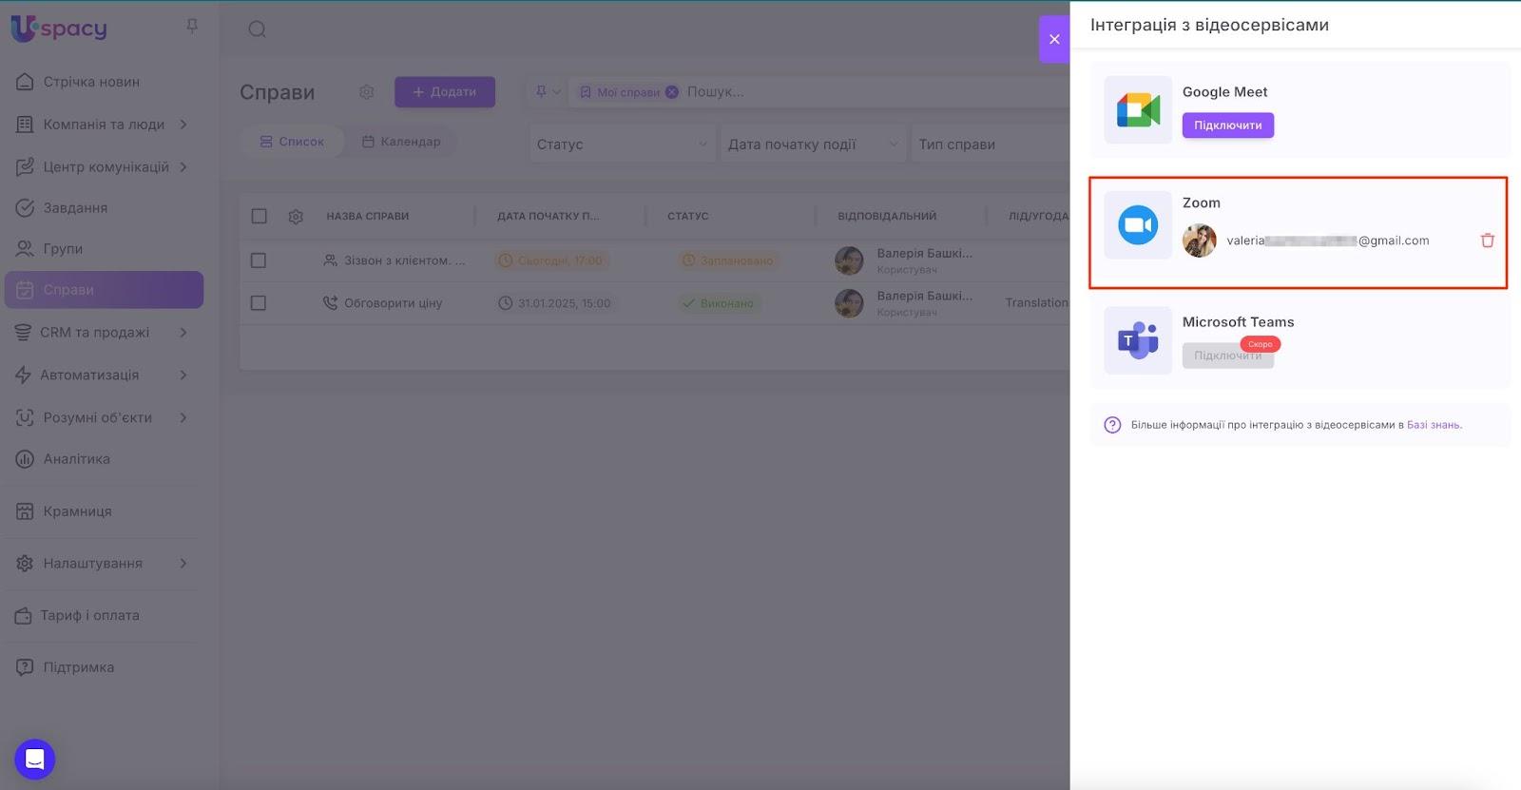Click the Додати button
Image resolution: width=1521 pixels, height=790 pixels.
445,92
